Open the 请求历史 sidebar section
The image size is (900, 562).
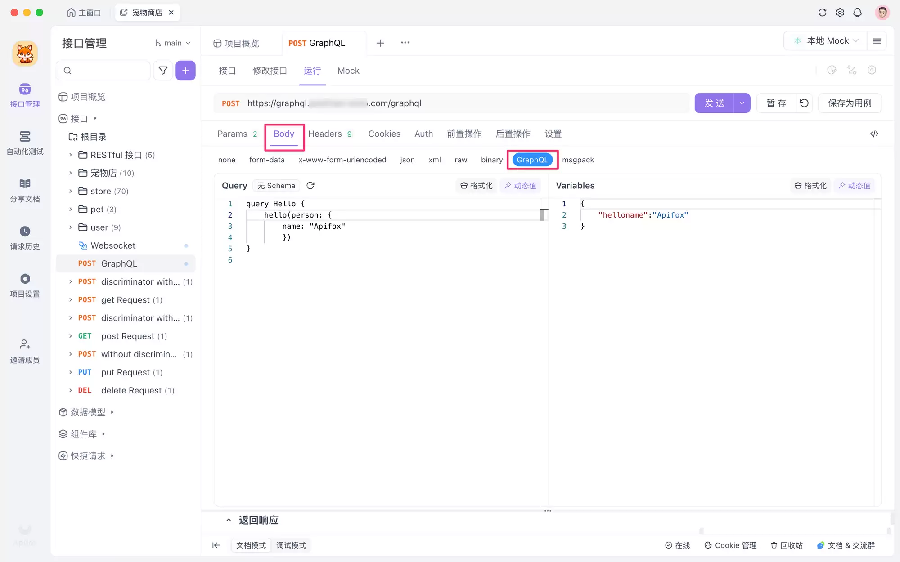[25, 238]
